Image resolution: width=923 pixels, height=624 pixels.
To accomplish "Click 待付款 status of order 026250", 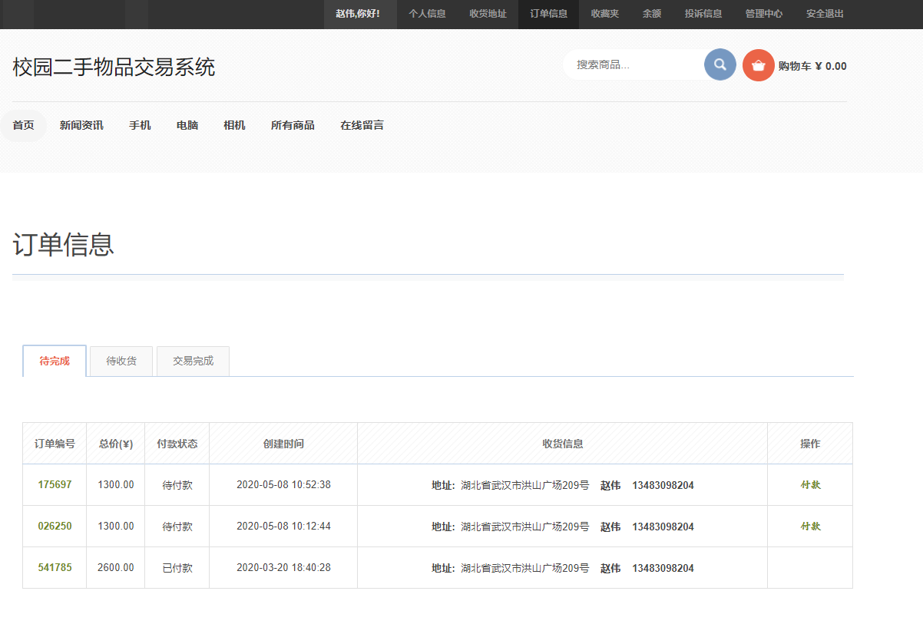I will (177, 527).
